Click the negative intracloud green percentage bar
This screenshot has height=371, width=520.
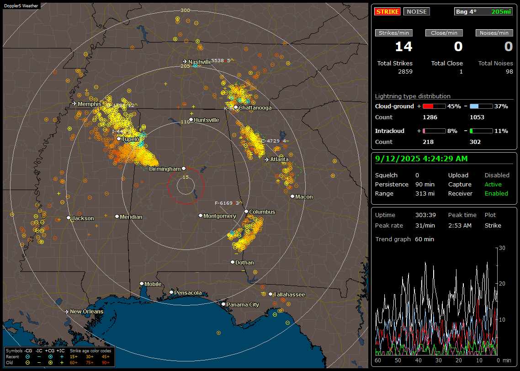coord(481,131)
